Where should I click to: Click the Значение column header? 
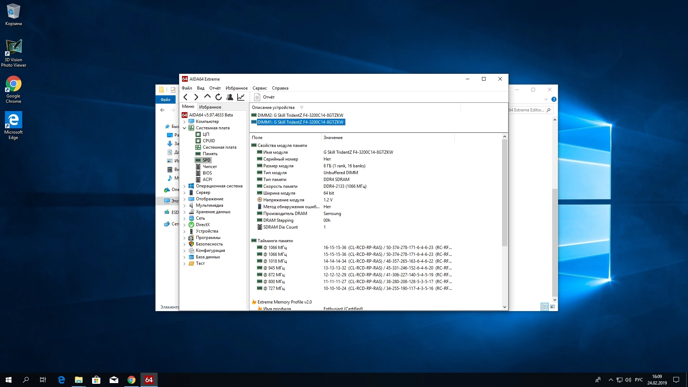(x=388, y=138)
